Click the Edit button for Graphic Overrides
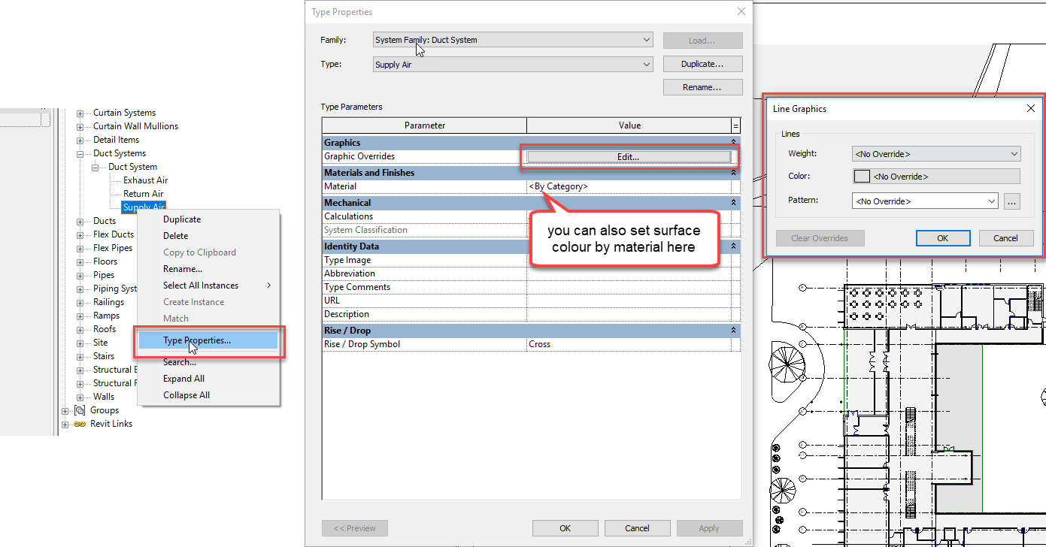The image size is (1046, 547). [x=630, y=156]
